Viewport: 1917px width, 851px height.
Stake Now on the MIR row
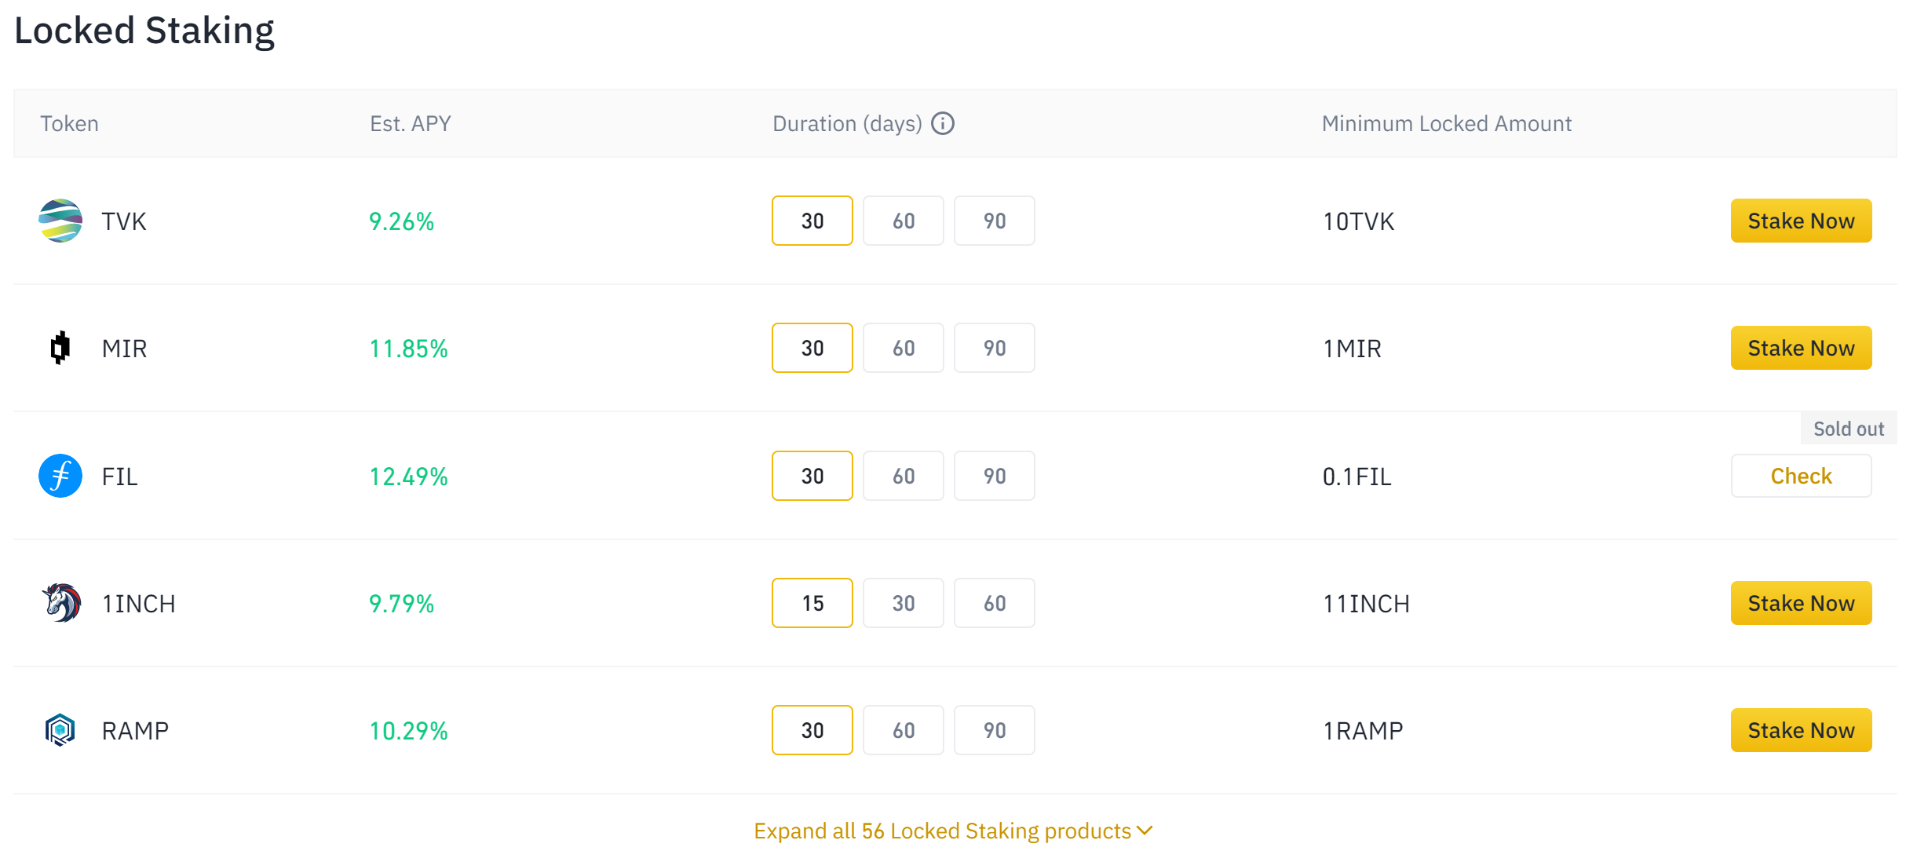pos(1801,348)
